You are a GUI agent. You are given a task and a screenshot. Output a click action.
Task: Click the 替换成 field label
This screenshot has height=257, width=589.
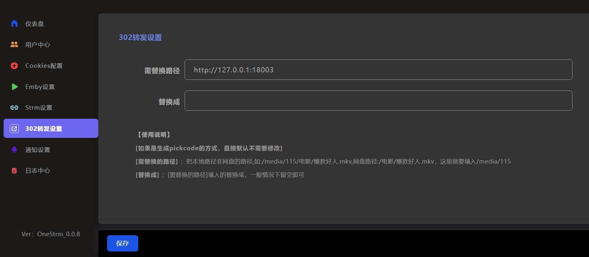pyautogui.click(x=169, y=102)
